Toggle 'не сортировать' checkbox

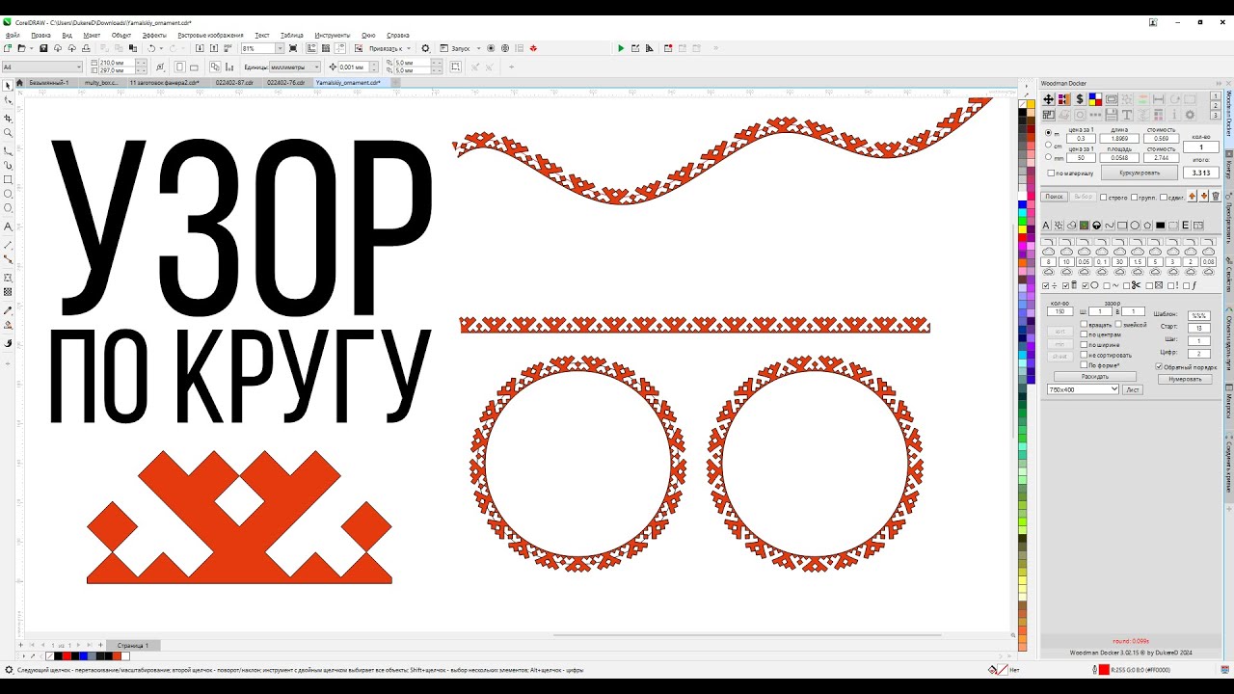coord(1084,355)
